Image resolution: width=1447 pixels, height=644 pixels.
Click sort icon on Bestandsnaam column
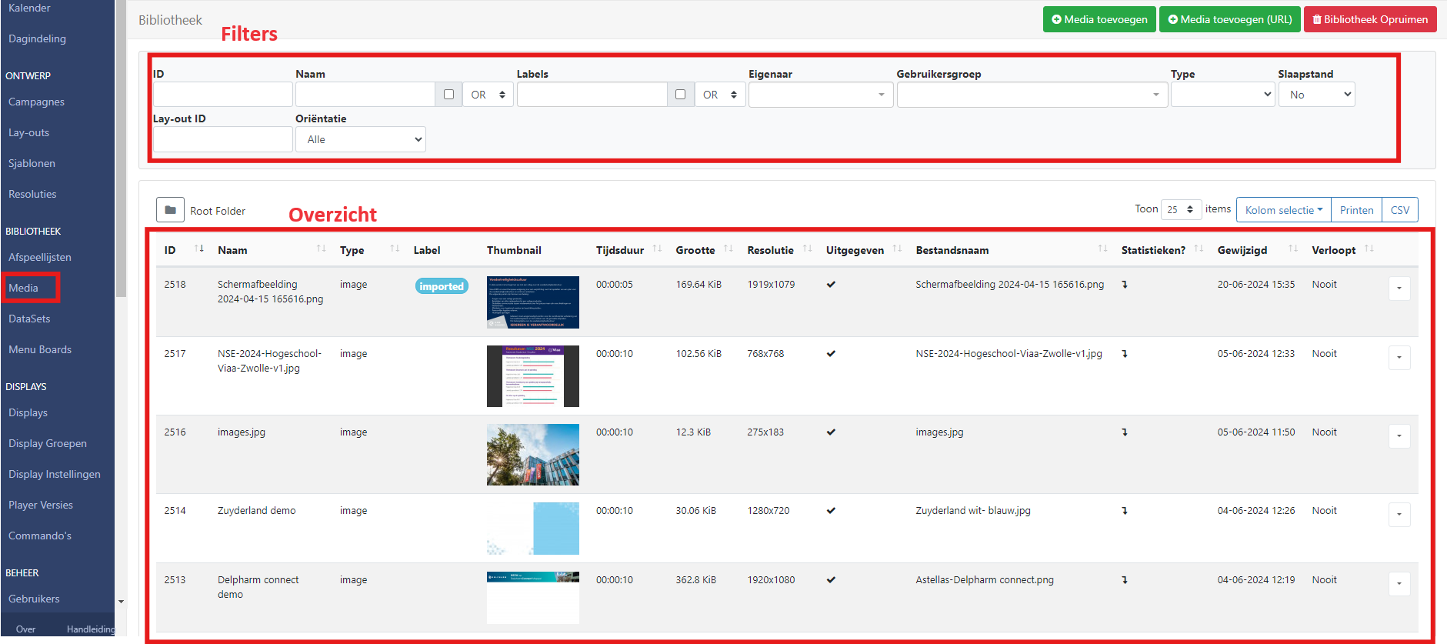pos(1102,249)
